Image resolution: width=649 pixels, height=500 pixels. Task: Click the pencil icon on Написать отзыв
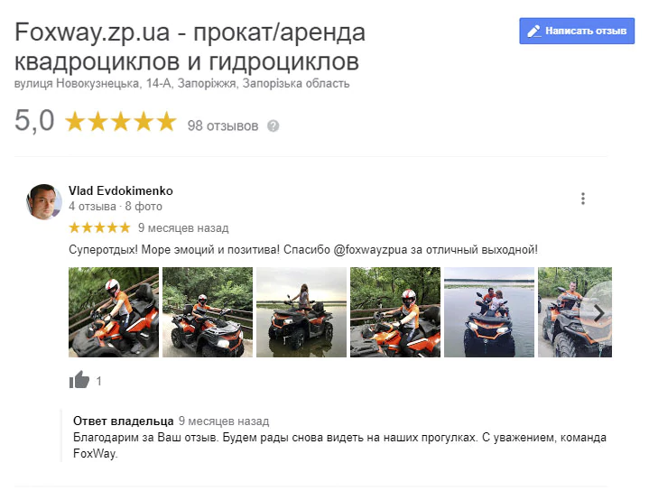click(x=534, y=31)
